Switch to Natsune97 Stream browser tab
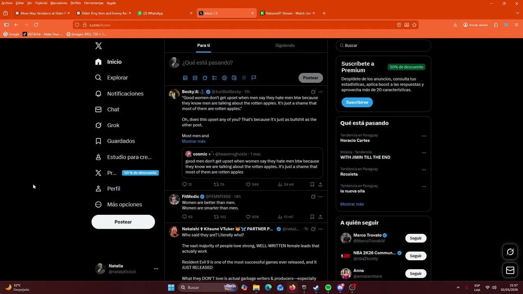The image size is (523, 294). 288,13
